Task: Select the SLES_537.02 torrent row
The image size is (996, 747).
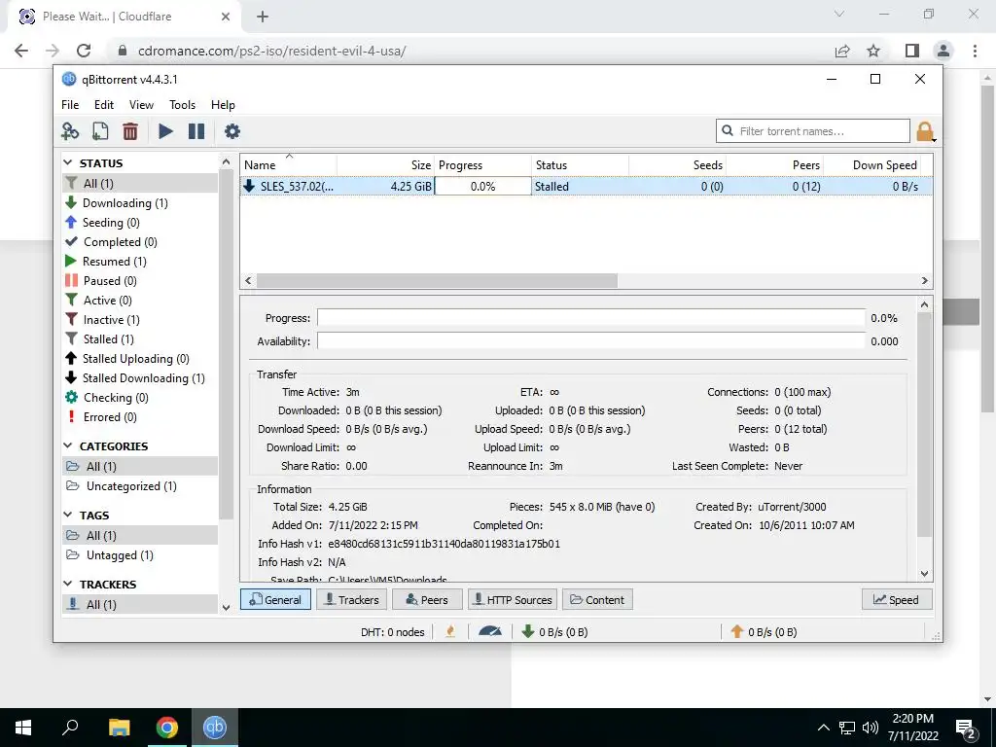Action: point(586,187)
